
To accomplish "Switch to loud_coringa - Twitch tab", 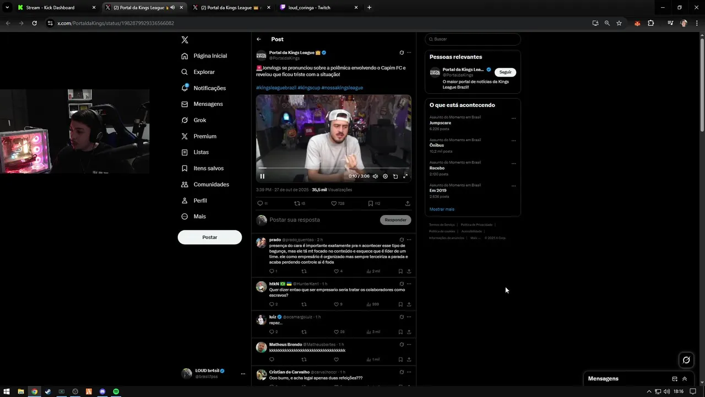I will (x=319, y=8).
